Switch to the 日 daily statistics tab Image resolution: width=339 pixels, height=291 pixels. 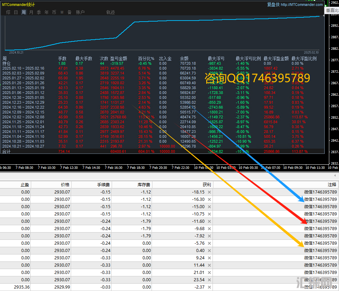(16, 12)
